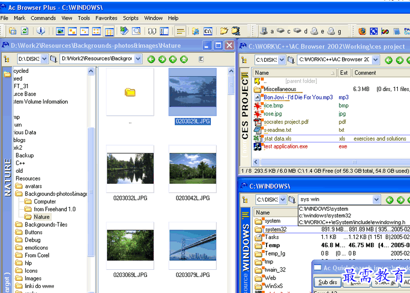The image size is (410, 293).
Task: Click the binoculars find icon
Action: click(152, 31)
